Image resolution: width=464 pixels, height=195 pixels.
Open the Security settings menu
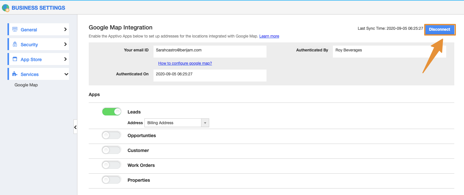click(29, 45)
